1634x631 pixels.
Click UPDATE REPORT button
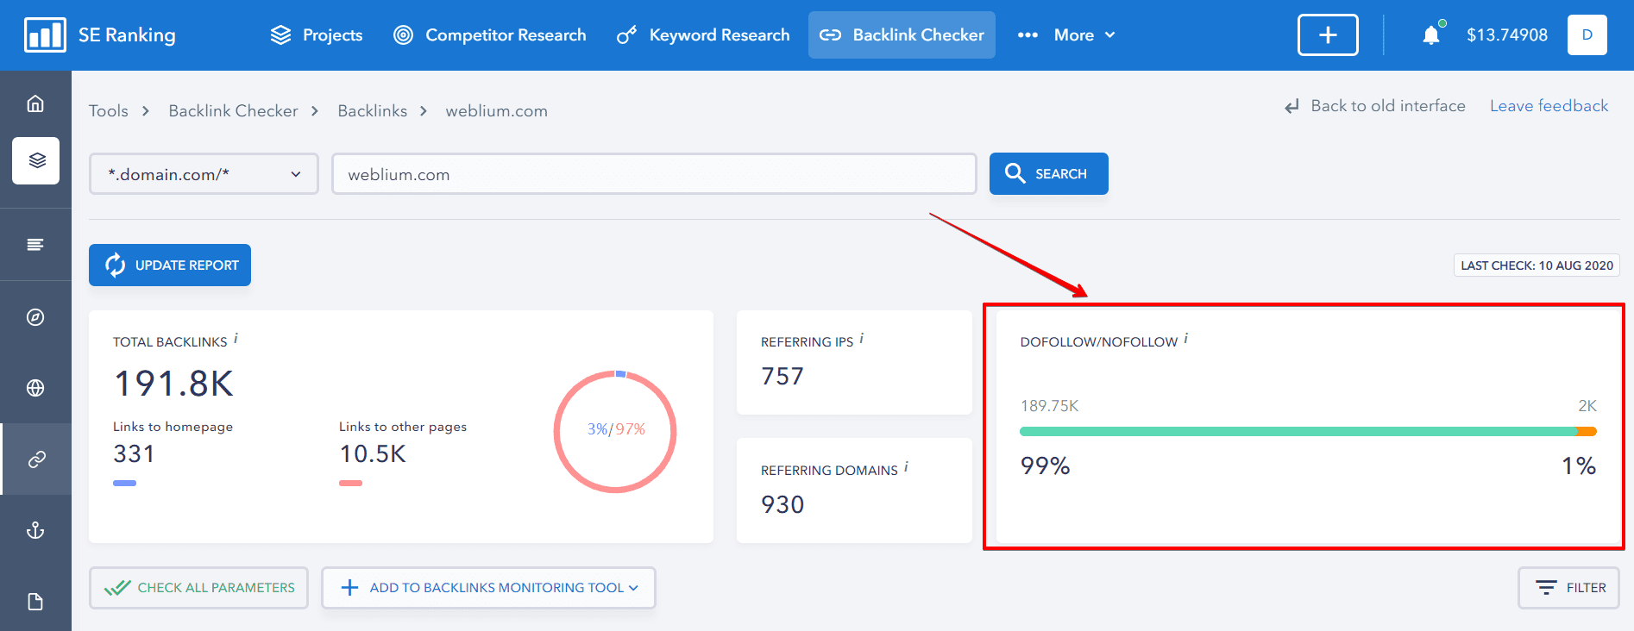tap(170, 266)
